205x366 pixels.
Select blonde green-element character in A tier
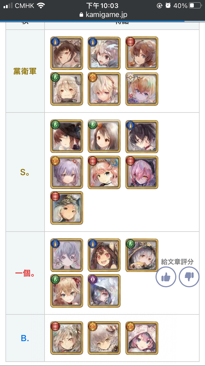67,291
